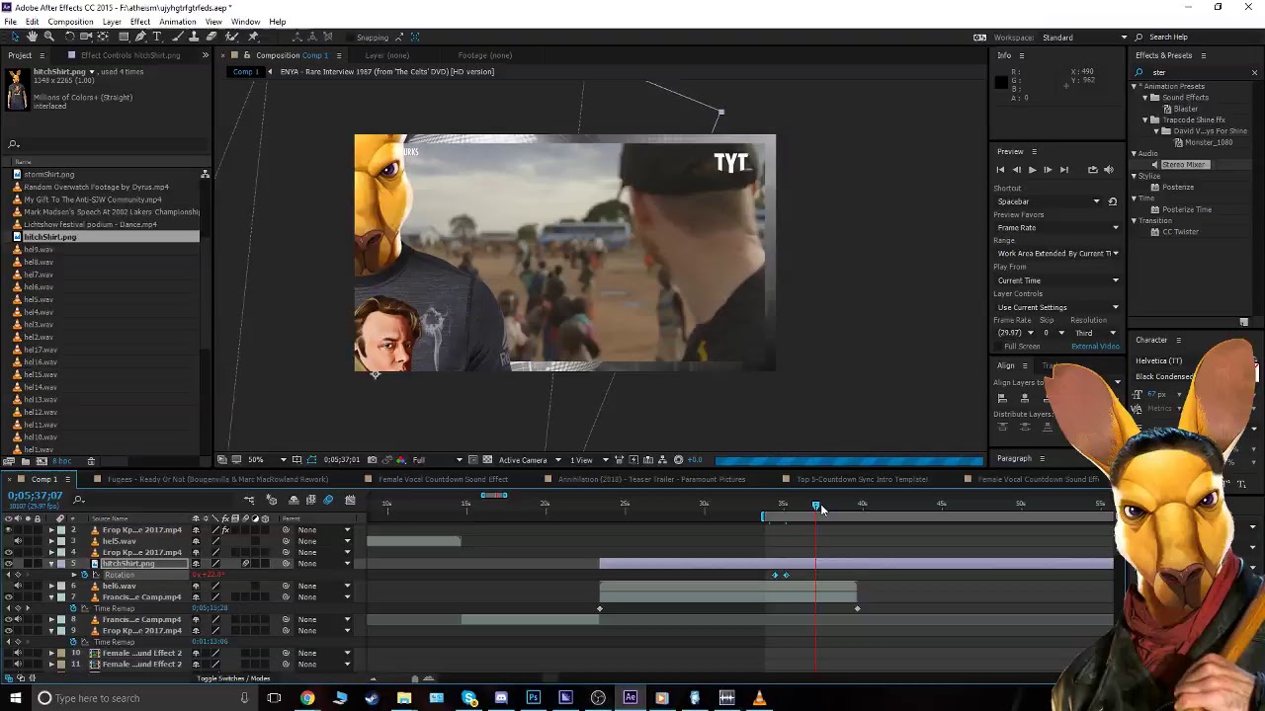The height and width of the screenshot is (711, 1265).
Task: Select the Pan Behind anchor point tool
Action: click(x=104, y=37)
